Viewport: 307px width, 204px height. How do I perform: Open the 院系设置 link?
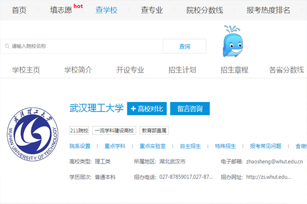coord(80,146)
